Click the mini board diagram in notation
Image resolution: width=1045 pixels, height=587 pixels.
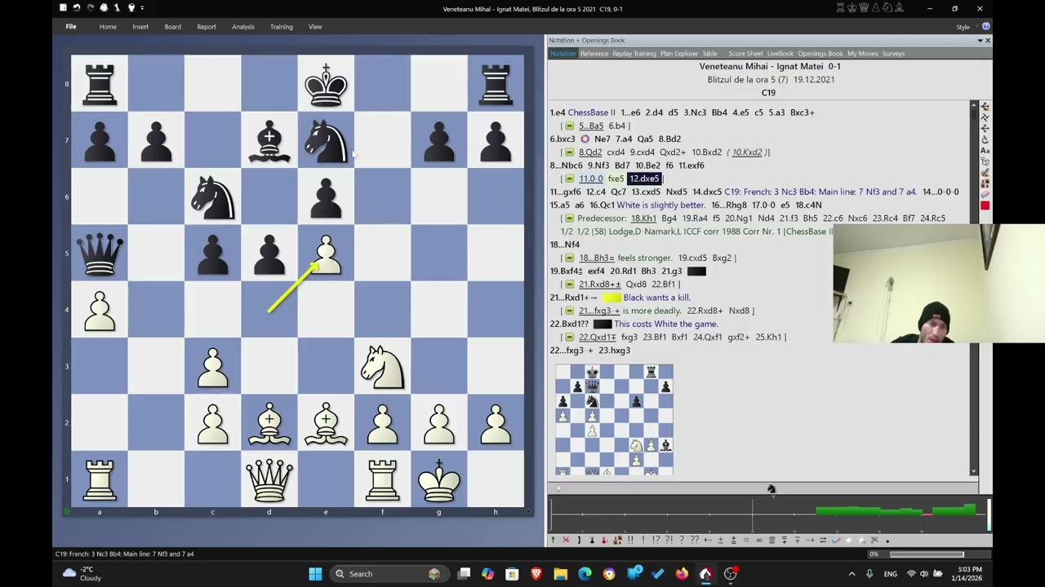click(614, 419)
